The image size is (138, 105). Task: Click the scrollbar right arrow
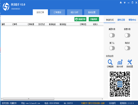coord(102,99)
